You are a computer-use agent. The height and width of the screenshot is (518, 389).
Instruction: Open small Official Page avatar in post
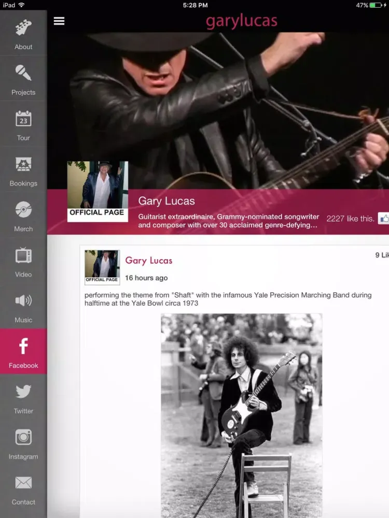point(102,267)
